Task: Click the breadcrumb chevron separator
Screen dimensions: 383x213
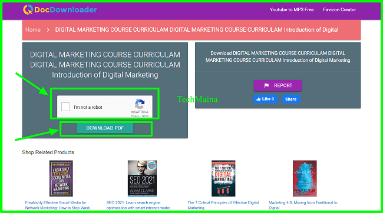Action: [x=48, y=30]
